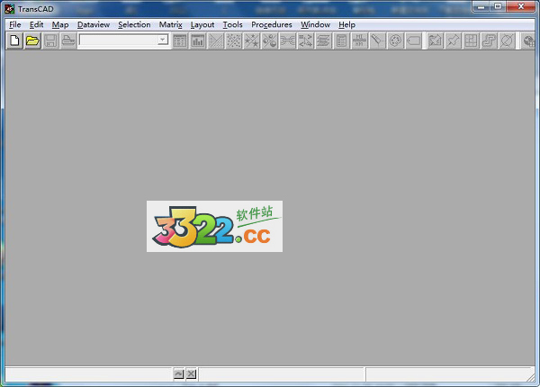This screenshot has width=540, height=387.
Task: Click the grid matrix icon
Action: [x=471, y=41]
